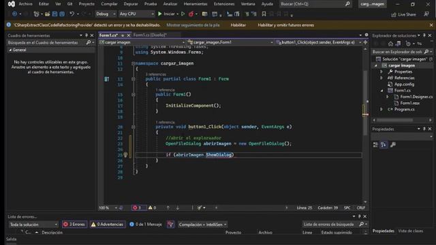The width and height of the screenshot is (436, 245).
Task: Switch to the Form1.cs [Diseño] tab
Action: tap(150, 35)
